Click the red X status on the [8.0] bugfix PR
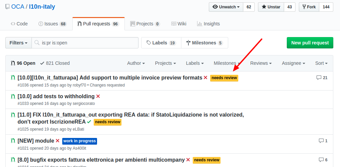The image size is (340, 167). pyautogui.click(x=188, y=160)
